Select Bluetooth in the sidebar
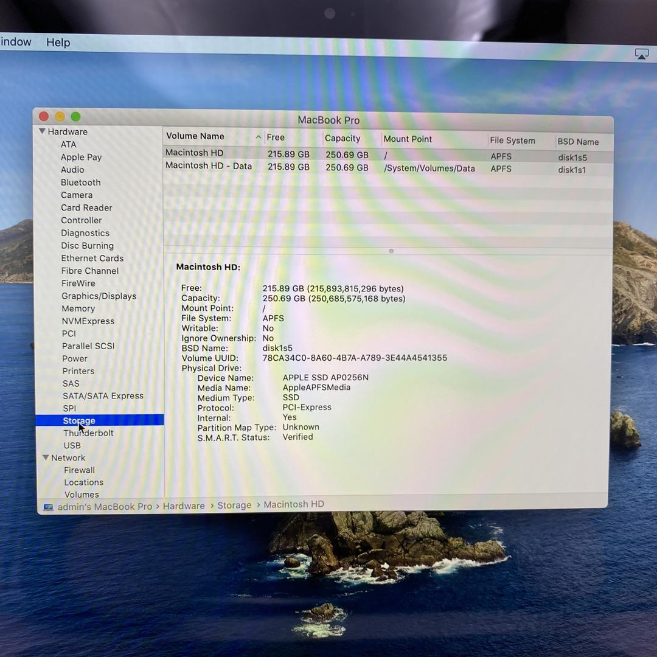 [81, 182]
